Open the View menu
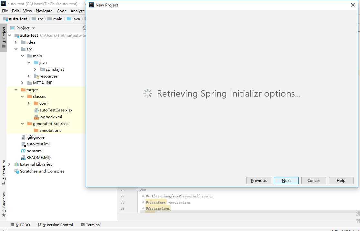360x231 pixels. 27,11
